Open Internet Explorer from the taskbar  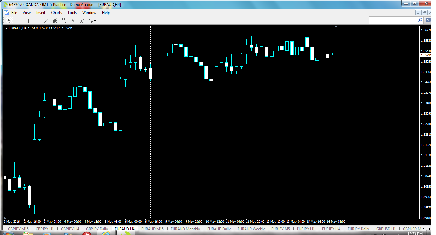106,233
